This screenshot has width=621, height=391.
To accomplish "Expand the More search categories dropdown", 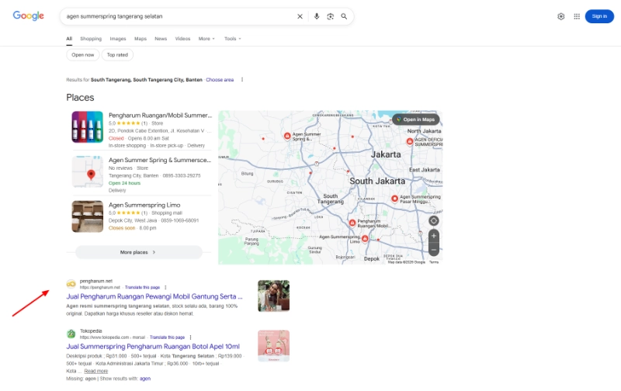I will (206, 38).
